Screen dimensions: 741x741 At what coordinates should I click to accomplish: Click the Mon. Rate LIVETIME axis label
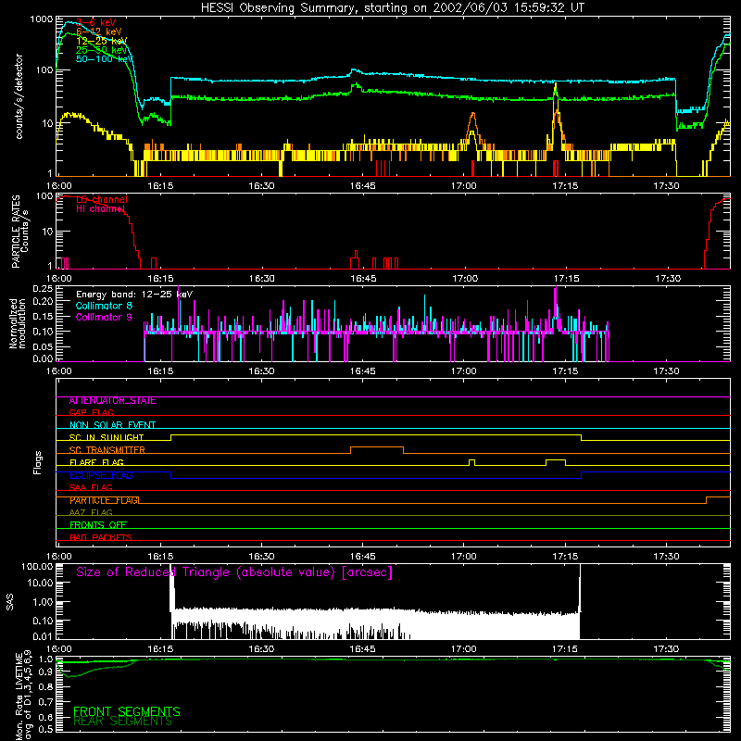(23, 695)
